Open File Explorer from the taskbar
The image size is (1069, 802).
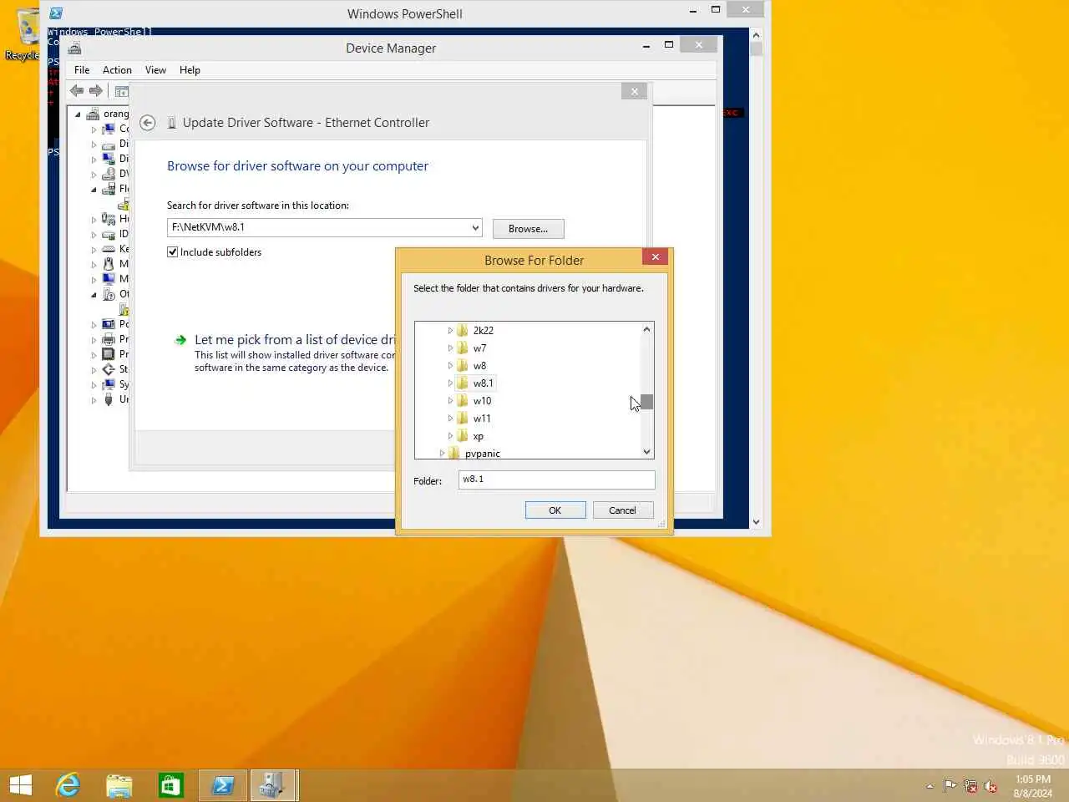tap(119, 785)
